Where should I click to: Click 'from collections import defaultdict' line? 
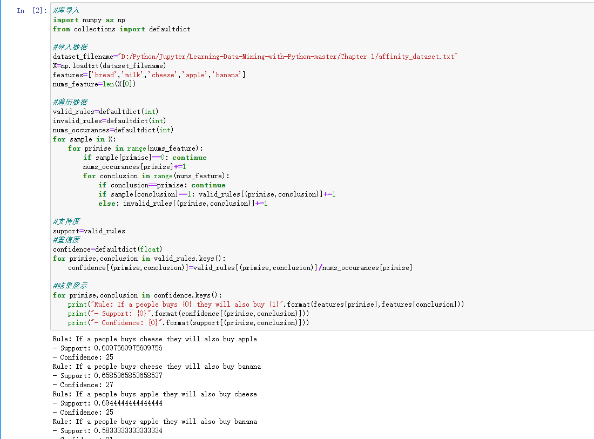tap(122, 29)
